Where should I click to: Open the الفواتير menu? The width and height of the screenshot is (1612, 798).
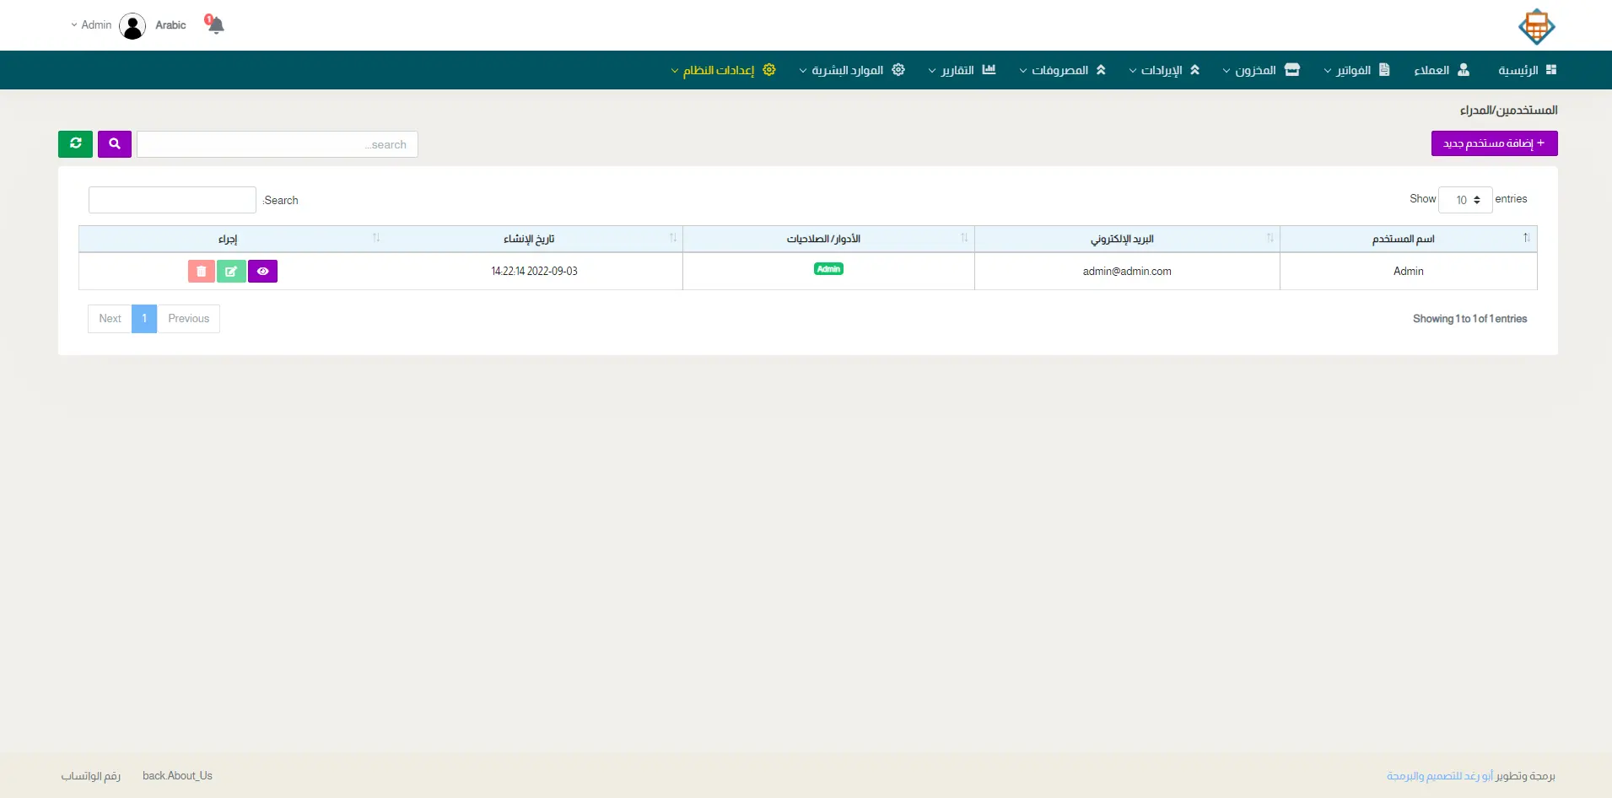point(1356,70)
